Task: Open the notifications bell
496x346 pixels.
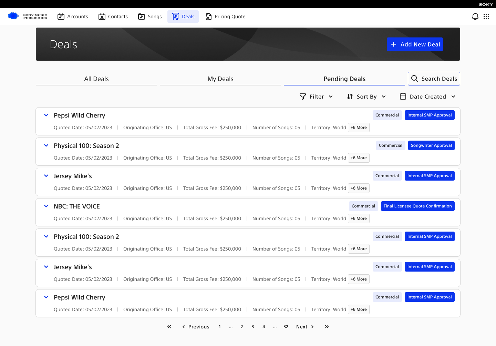Action: click(x=475, y=17)
